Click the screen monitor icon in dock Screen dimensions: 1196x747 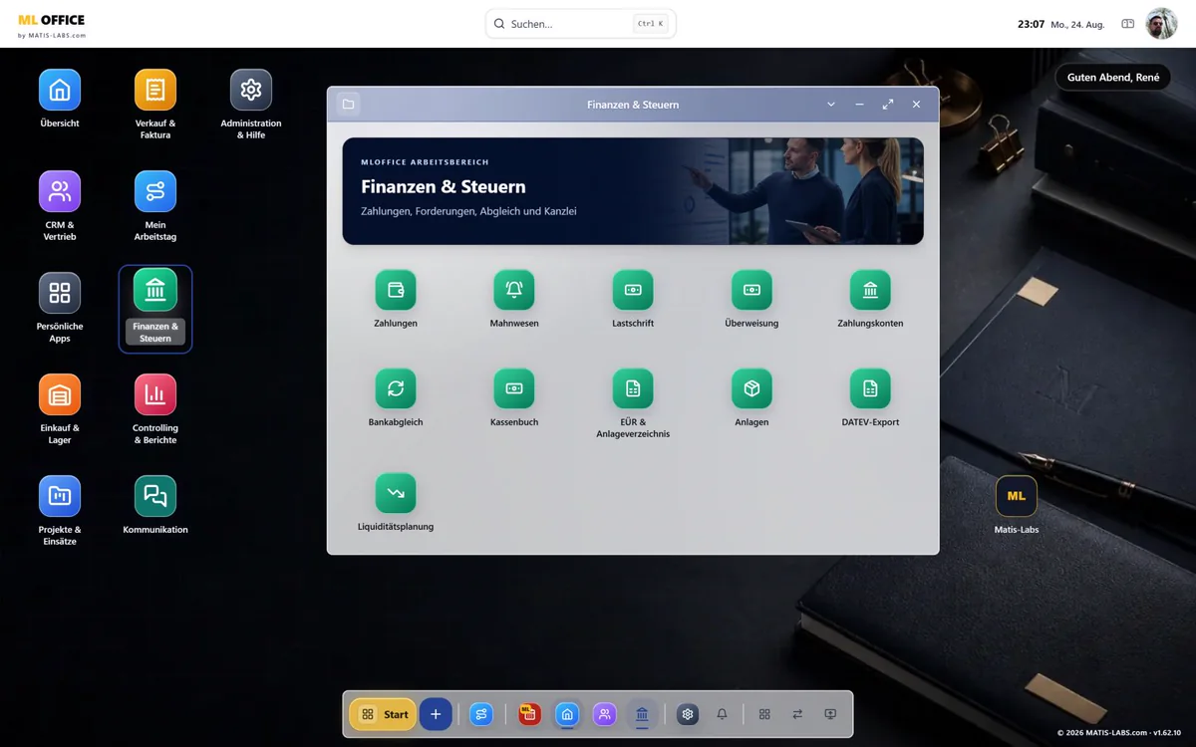tap(830, 714)
